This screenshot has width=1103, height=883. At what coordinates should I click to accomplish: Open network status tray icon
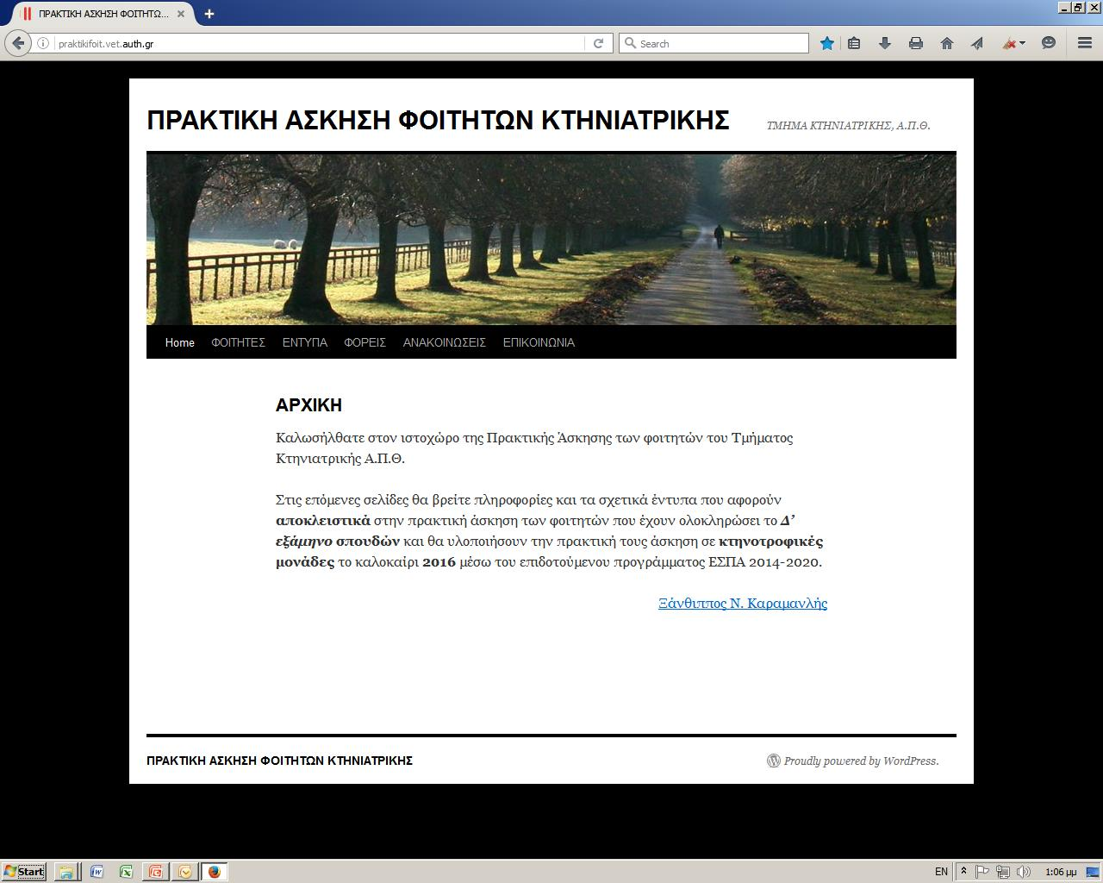[1002, 871]
